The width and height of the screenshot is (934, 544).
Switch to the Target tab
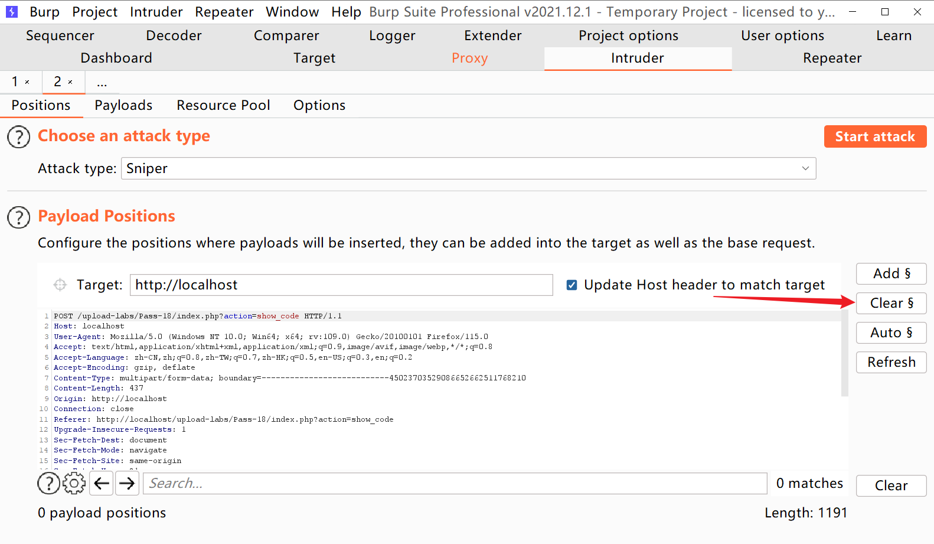coord(314,58)
